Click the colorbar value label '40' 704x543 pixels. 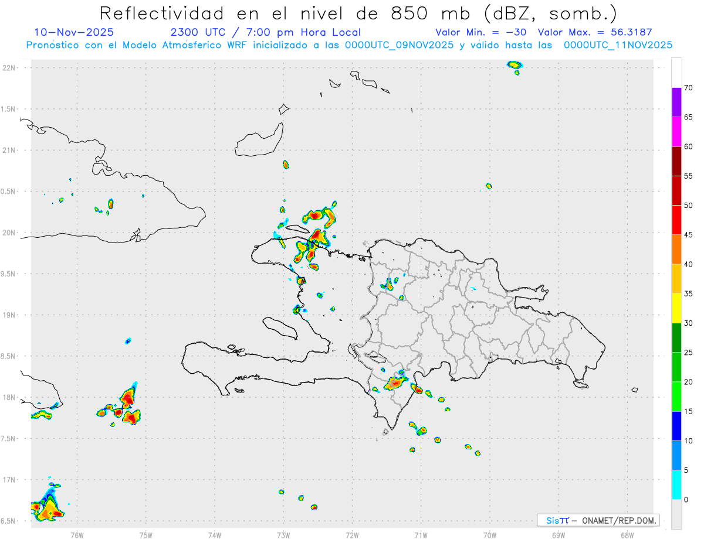(x=689, y=264)
